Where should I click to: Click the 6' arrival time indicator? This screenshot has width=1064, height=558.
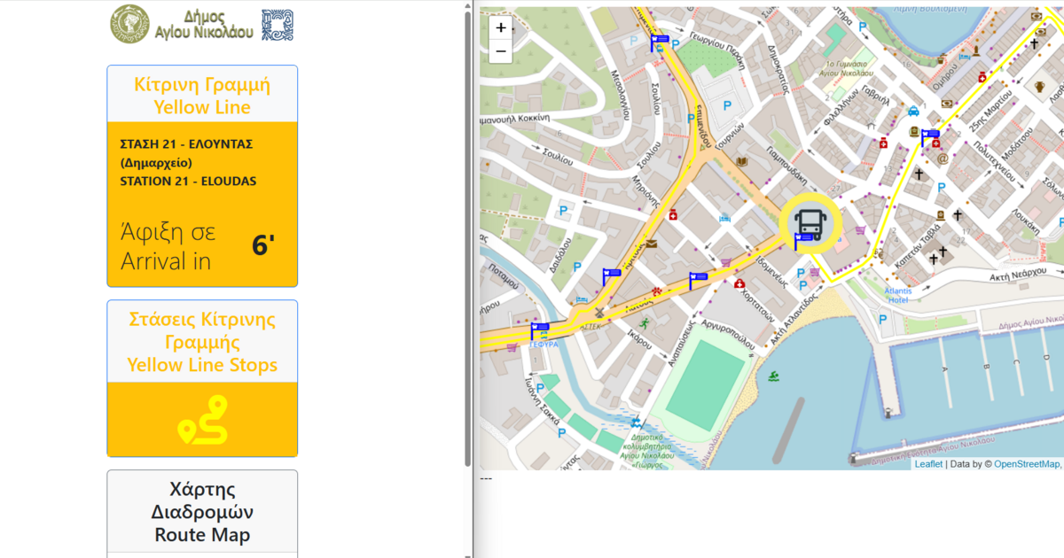[x=263, y=246]
